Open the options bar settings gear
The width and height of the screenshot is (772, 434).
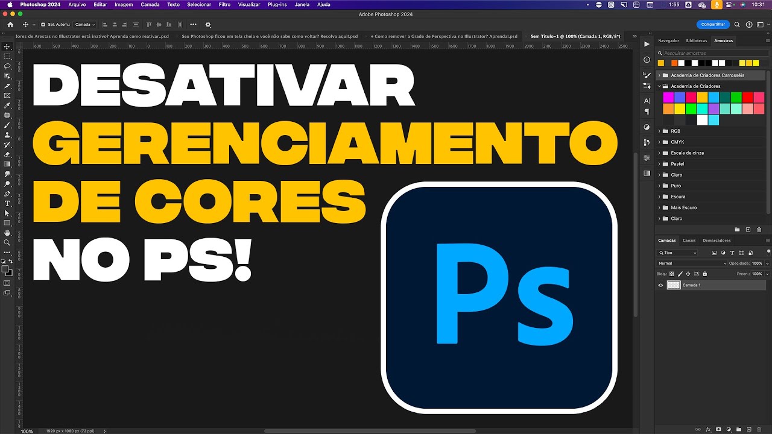click(x=208, y=25)
